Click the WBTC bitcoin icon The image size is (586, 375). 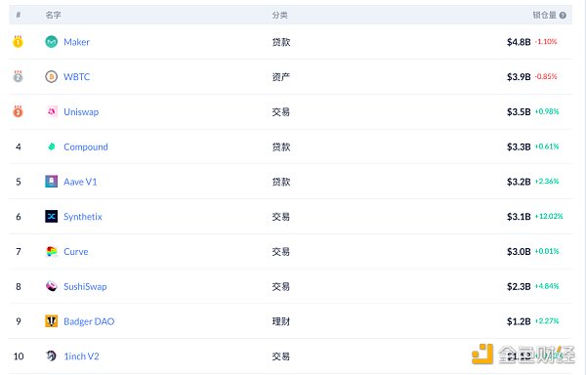[51, 76]
